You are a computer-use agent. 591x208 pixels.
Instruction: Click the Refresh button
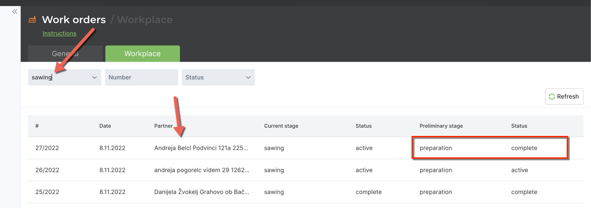[564, 96]
